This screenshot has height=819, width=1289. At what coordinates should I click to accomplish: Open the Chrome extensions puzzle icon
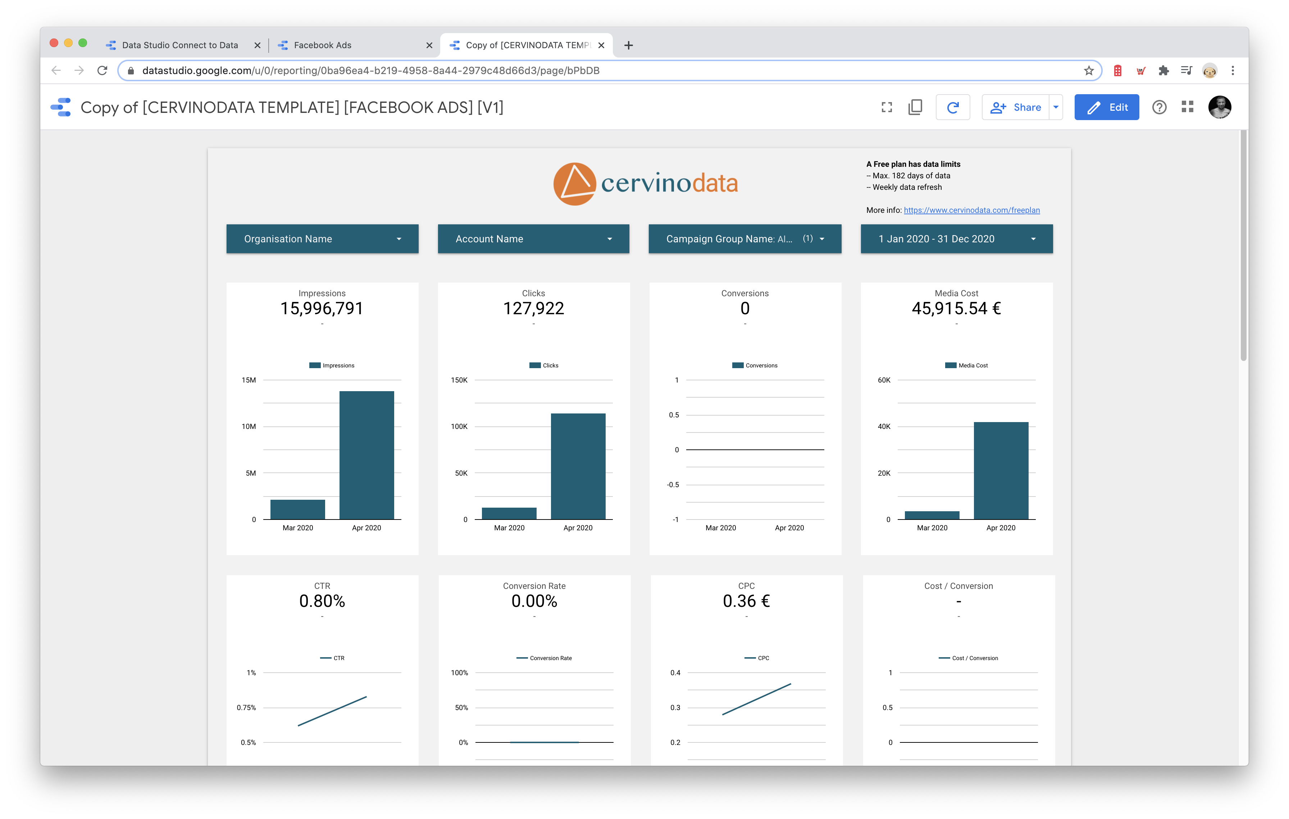tap(1163, 70)
